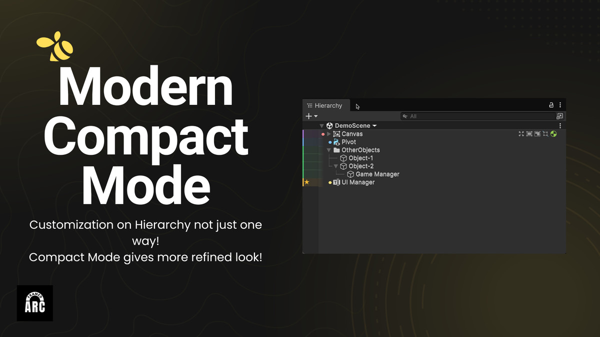The image size is (600, 337).
Task: Expand the Canvas object to show its children
Action: pos(328,134)
